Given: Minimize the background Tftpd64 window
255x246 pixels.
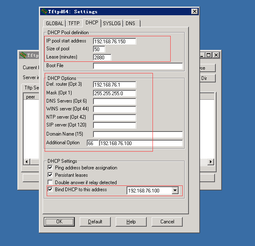Looking at the screenshot, I should click(202, 55).
